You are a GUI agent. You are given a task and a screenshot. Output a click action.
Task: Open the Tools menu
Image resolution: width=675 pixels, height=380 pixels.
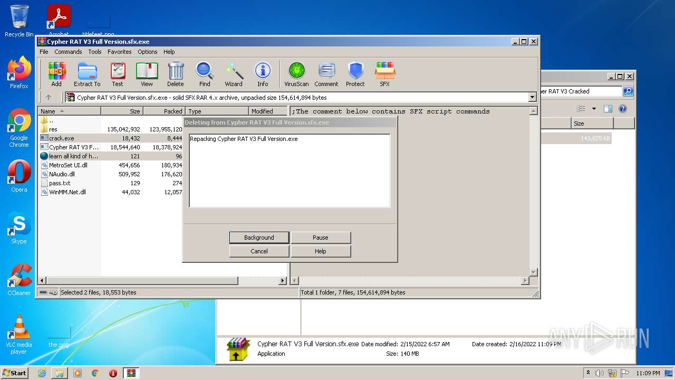coord(95,52)
